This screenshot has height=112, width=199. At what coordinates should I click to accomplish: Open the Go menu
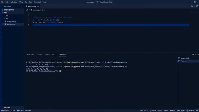pyautogui.click(x=26, y=2)
